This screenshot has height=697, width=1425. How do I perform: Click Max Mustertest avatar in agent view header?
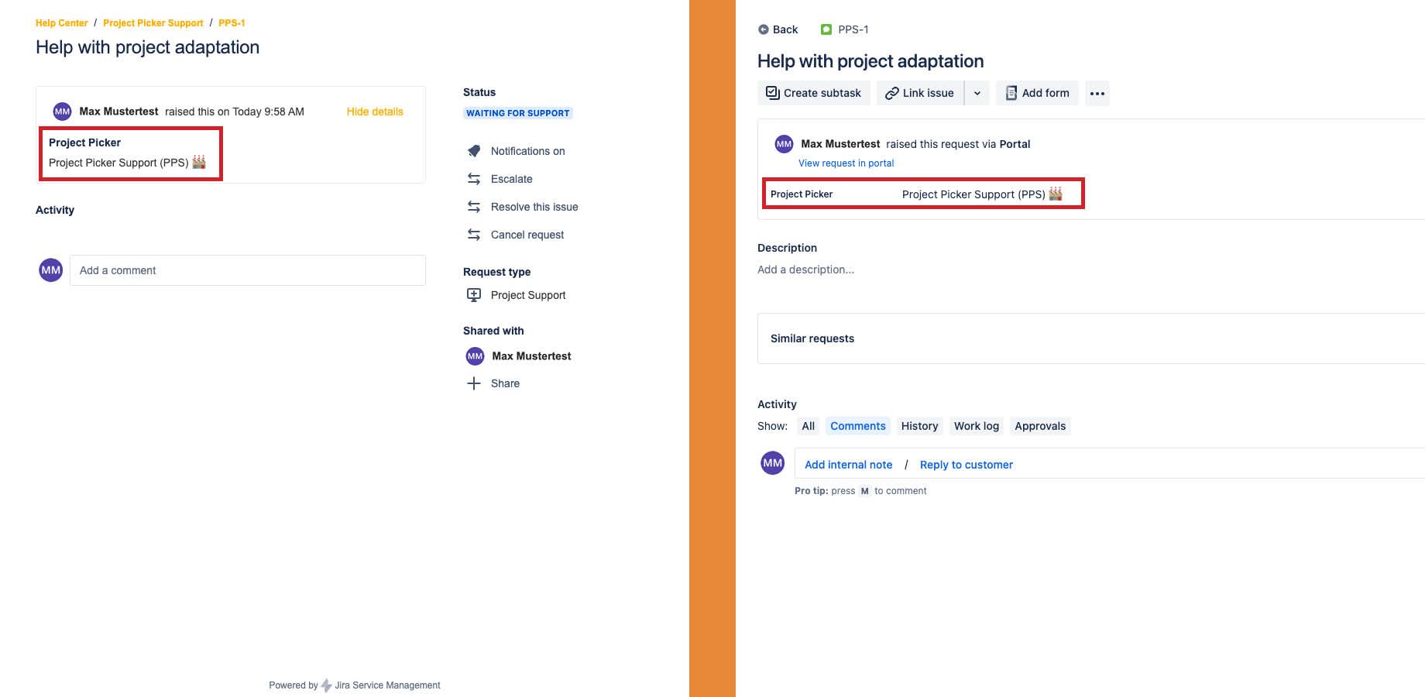click(x=785, y=144)
